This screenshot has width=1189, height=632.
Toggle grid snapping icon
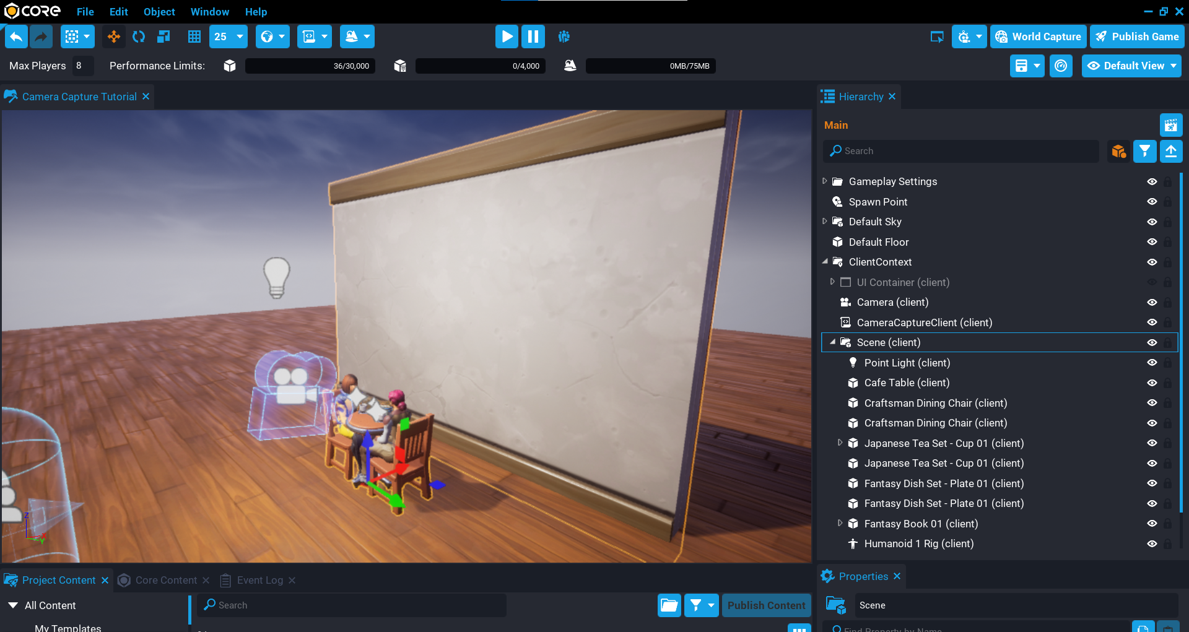[x=194, y=37]
